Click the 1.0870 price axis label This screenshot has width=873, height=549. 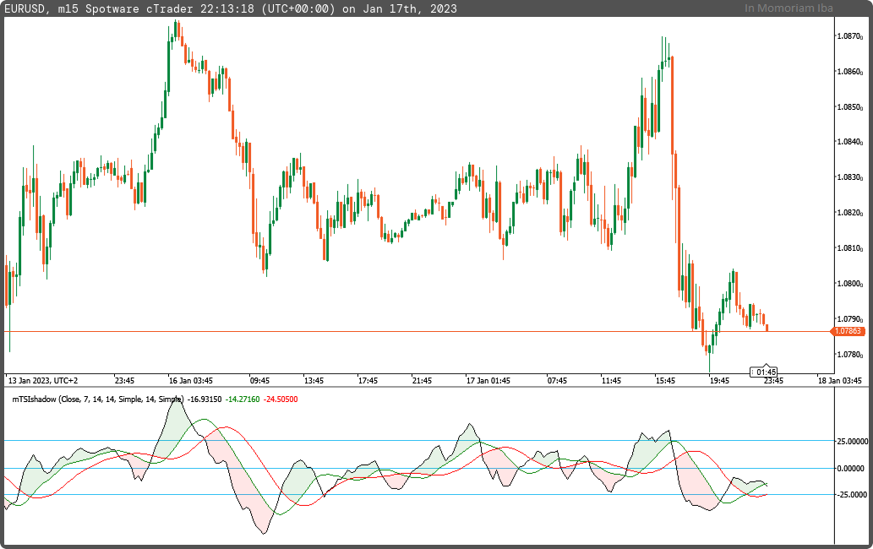pos(849,36)
